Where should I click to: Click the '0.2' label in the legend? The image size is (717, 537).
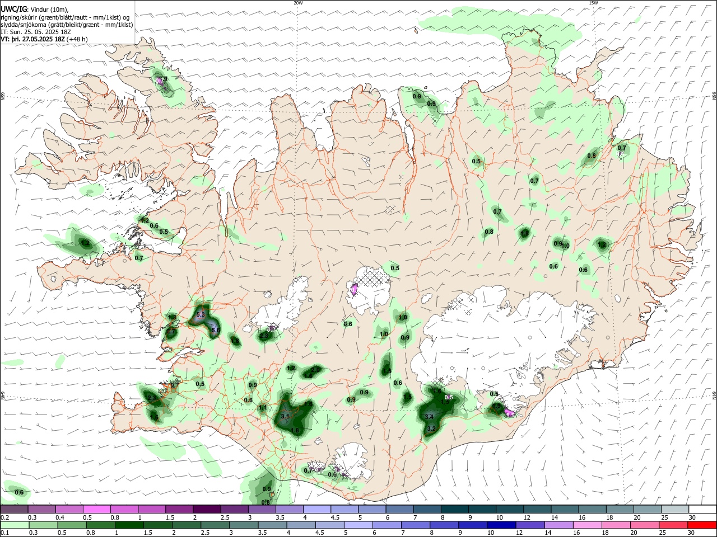(x=4, y=517)
